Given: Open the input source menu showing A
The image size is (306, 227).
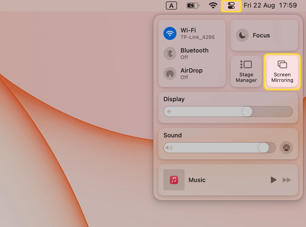Looking at the screenshot, I should pos(172,5).
